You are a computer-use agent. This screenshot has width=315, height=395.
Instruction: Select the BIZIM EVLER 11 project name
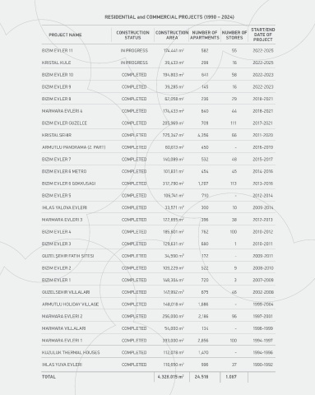point(58,51)
